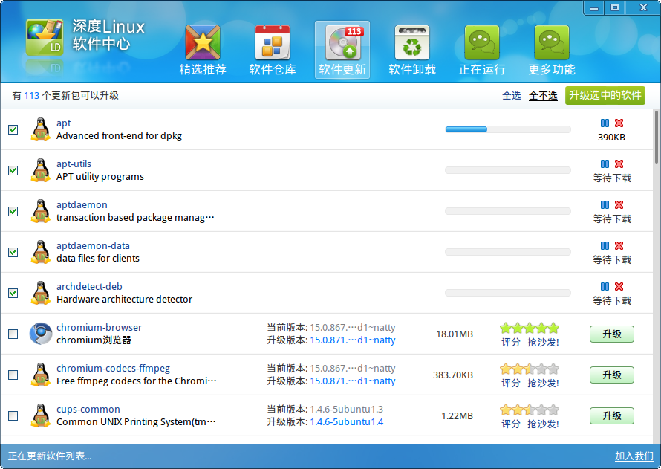Click the aptdaemon download progress bar

point(508,211)
